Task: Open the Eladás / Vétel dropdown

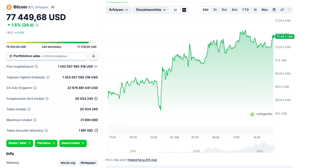Action: (x=20, y=143)
